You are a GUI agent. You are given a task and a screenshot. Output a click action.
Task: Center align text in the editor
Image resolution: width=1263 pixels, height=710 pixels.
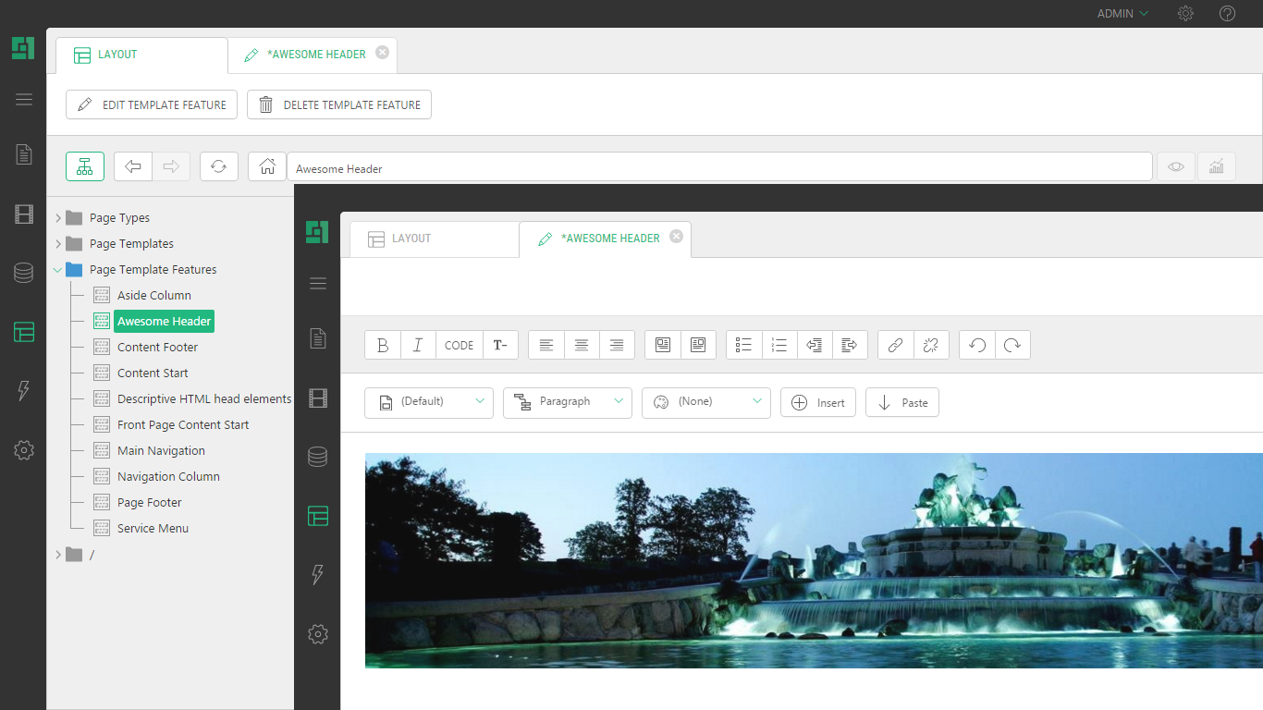point(582,345)
